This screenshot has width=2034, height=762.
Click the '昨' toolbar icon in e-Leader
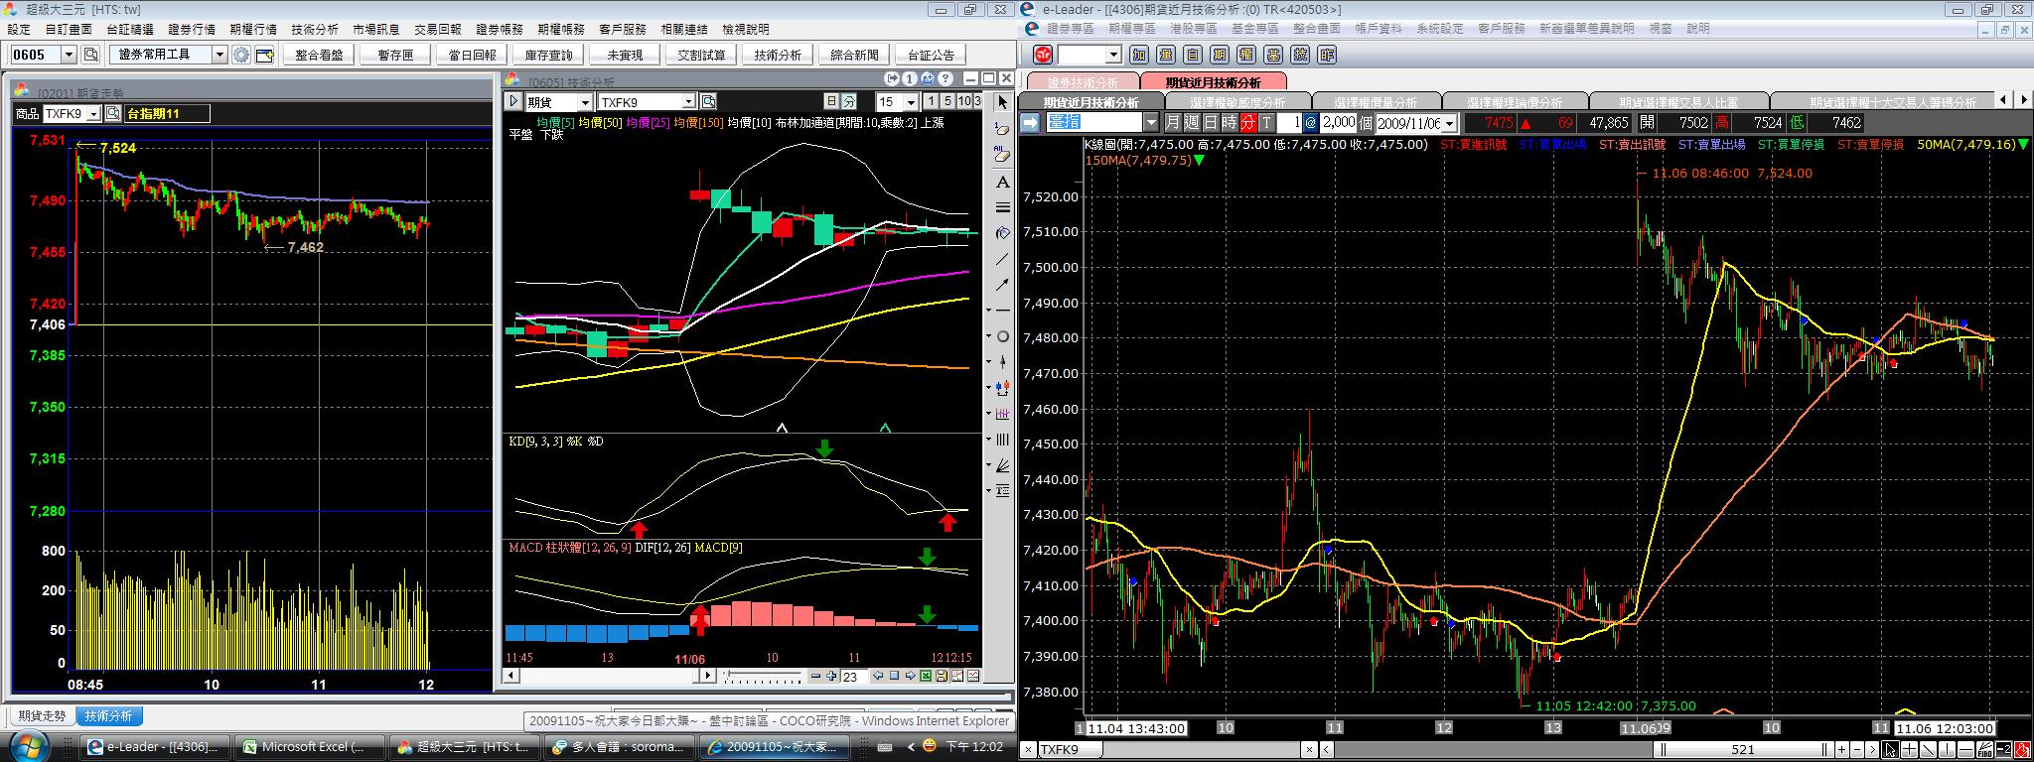pos(1327,55)
